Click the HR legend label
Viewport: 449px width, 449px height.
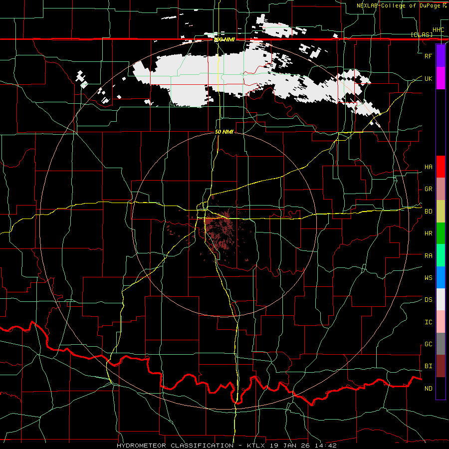tap(428, 233)
